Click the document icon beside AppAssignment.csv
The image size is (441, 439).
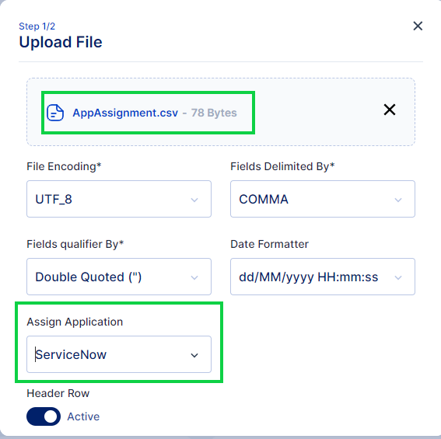point(55,113)
